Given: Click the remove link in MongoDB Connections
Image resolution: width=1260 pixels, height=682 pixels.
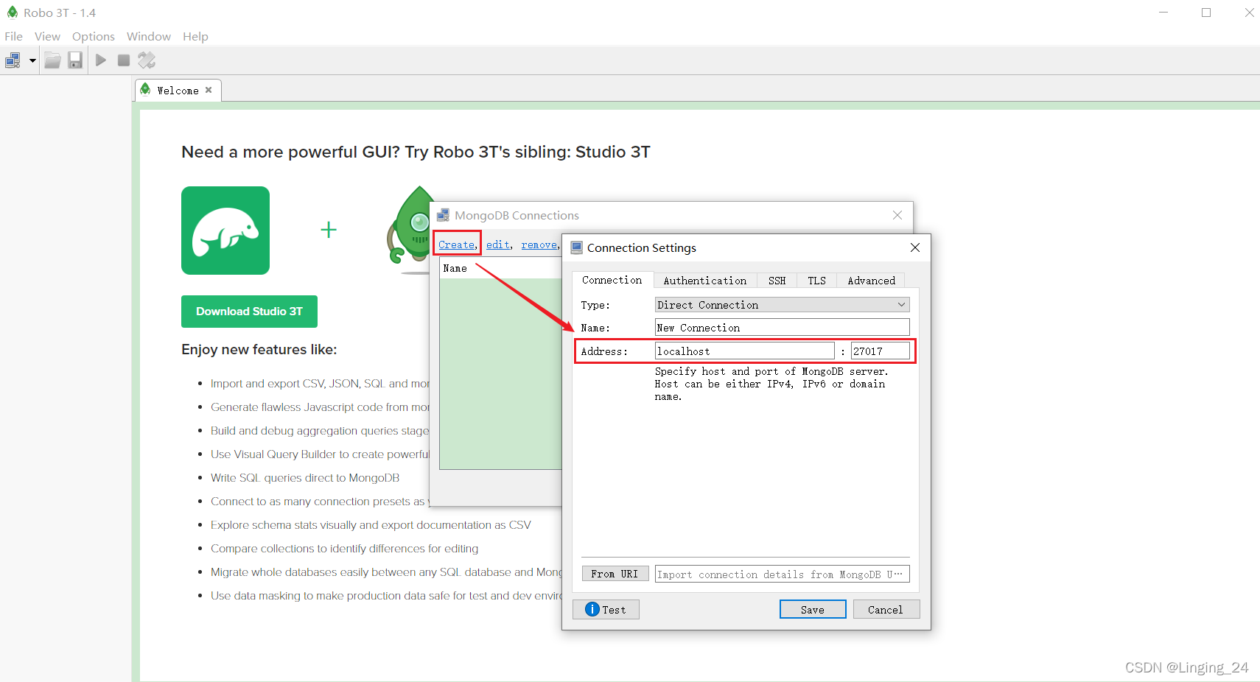Looking at the screenshot, I should (539, 245).
